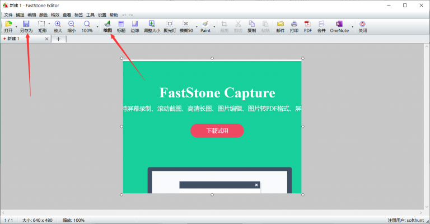Image resolution: width=430 pixels, height=224 pixels.
Task: Click the top-center selection handle of the image
Action: pos(212,58)
